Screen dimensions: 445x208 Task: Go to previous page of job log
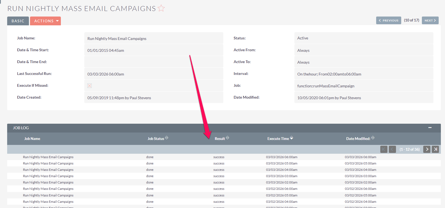pyautogui.click(x=392, y=149)
